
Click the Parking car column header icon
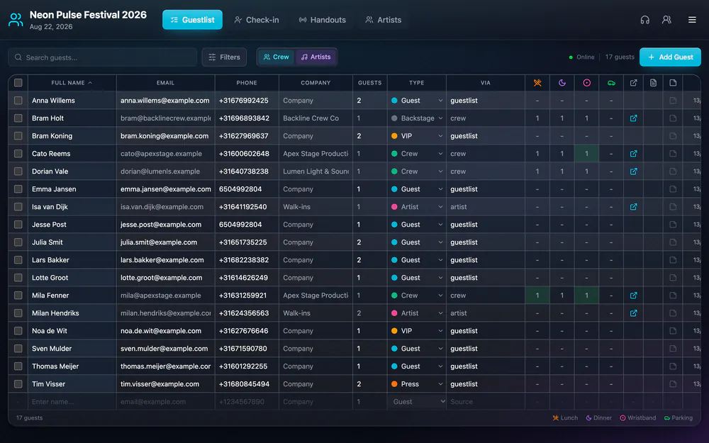[611, 83]
